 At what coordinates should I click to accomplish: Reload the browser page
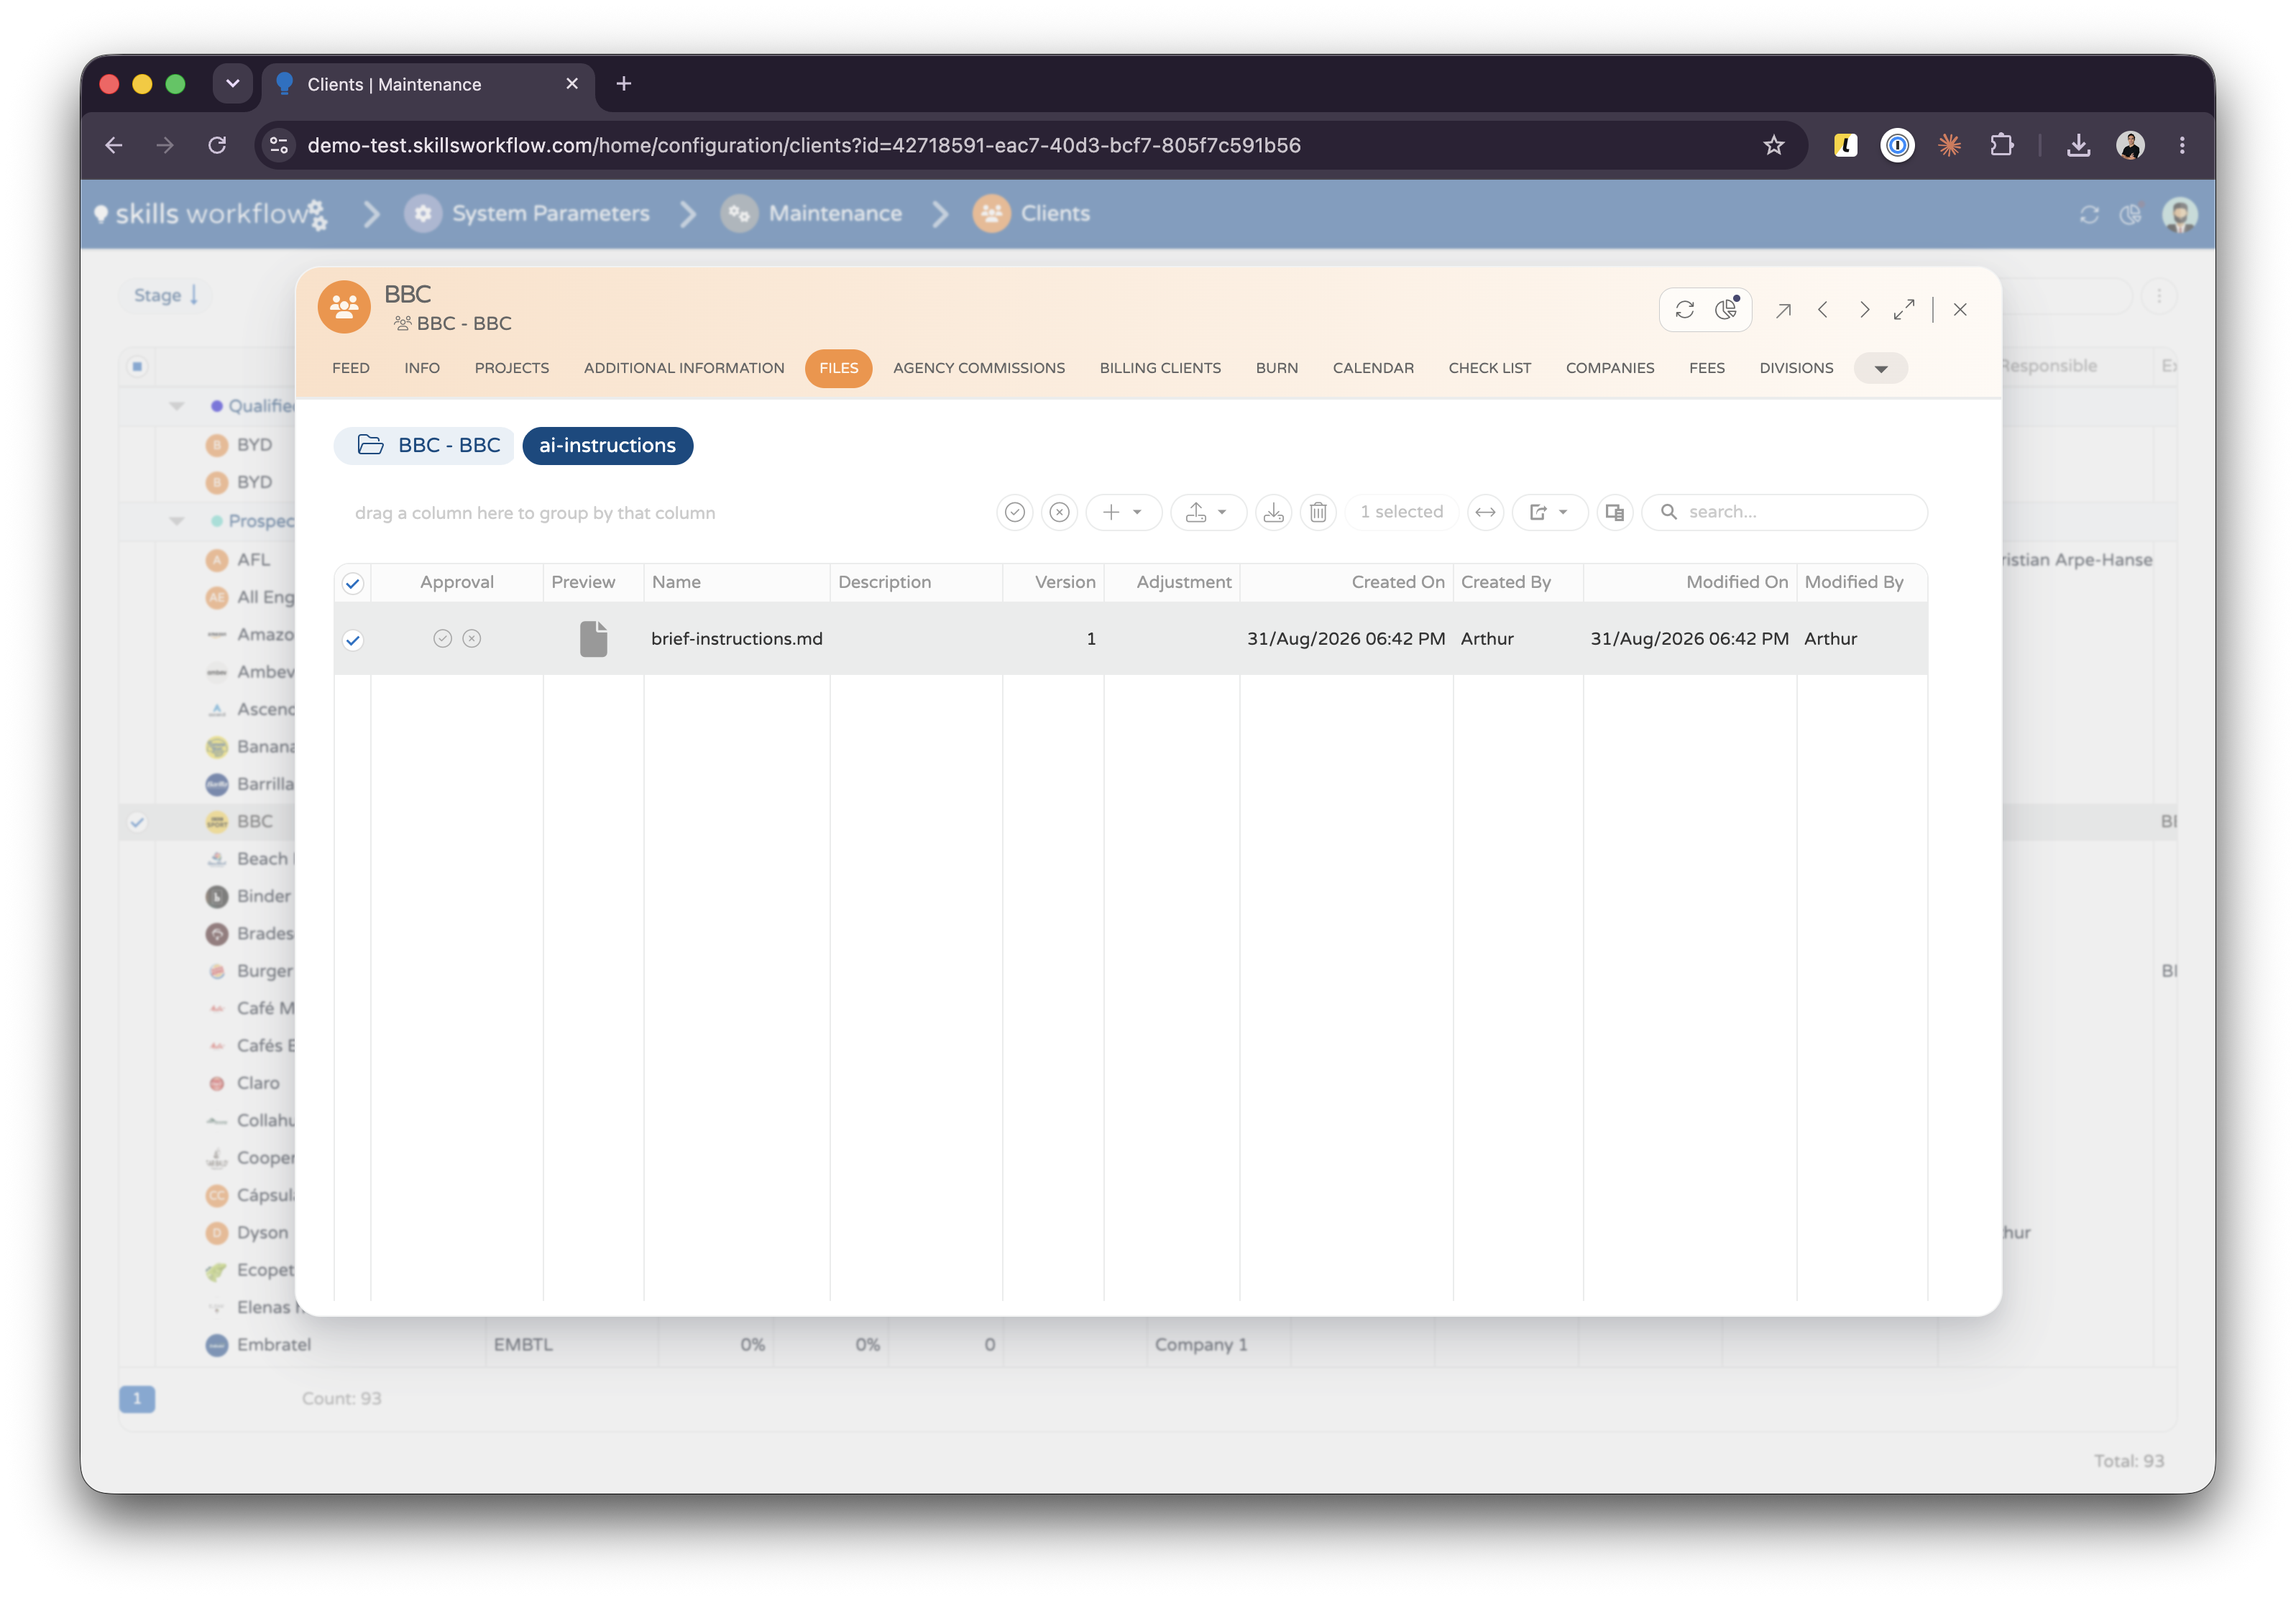[x=217, y=145]
